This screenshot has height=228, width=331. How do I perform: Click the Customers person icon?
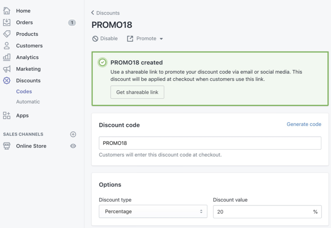[x=6, y=46]
